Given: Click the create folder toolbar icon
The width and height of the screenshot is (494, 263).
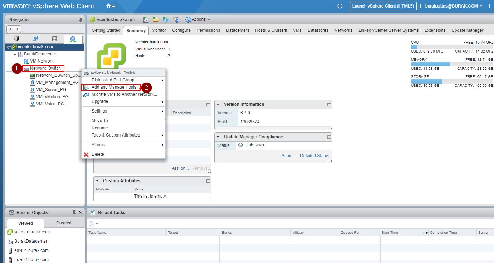Looking at the screenshot, I should coord(155,20).
